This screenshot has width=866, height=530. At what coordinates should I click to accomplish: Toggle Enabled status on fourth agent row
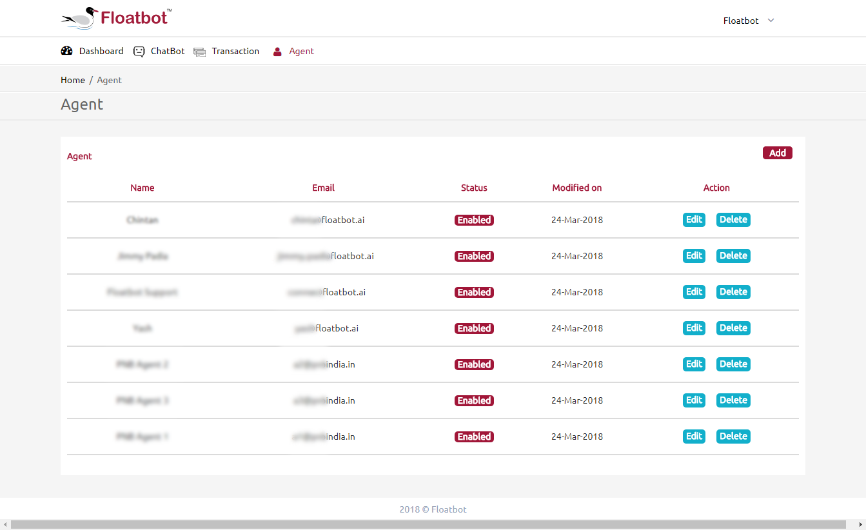[x=474, y=328]
